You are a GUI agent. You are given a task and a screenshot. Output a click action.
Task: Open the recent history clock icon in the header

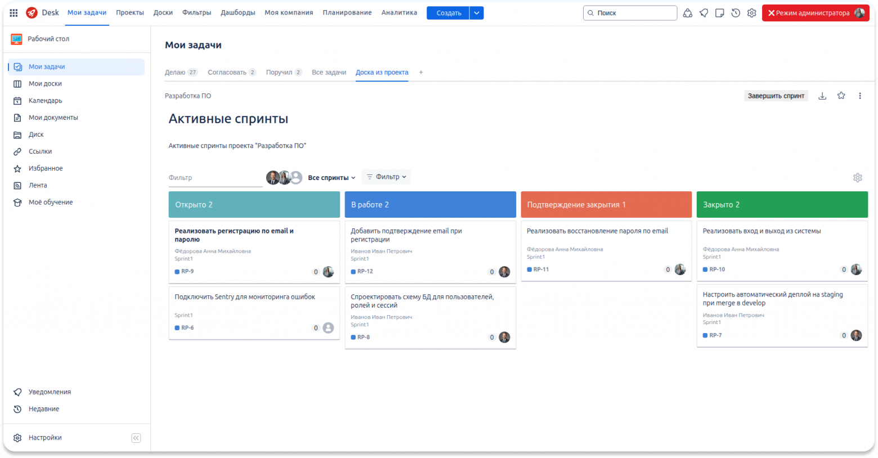click(x=736, y=13)
